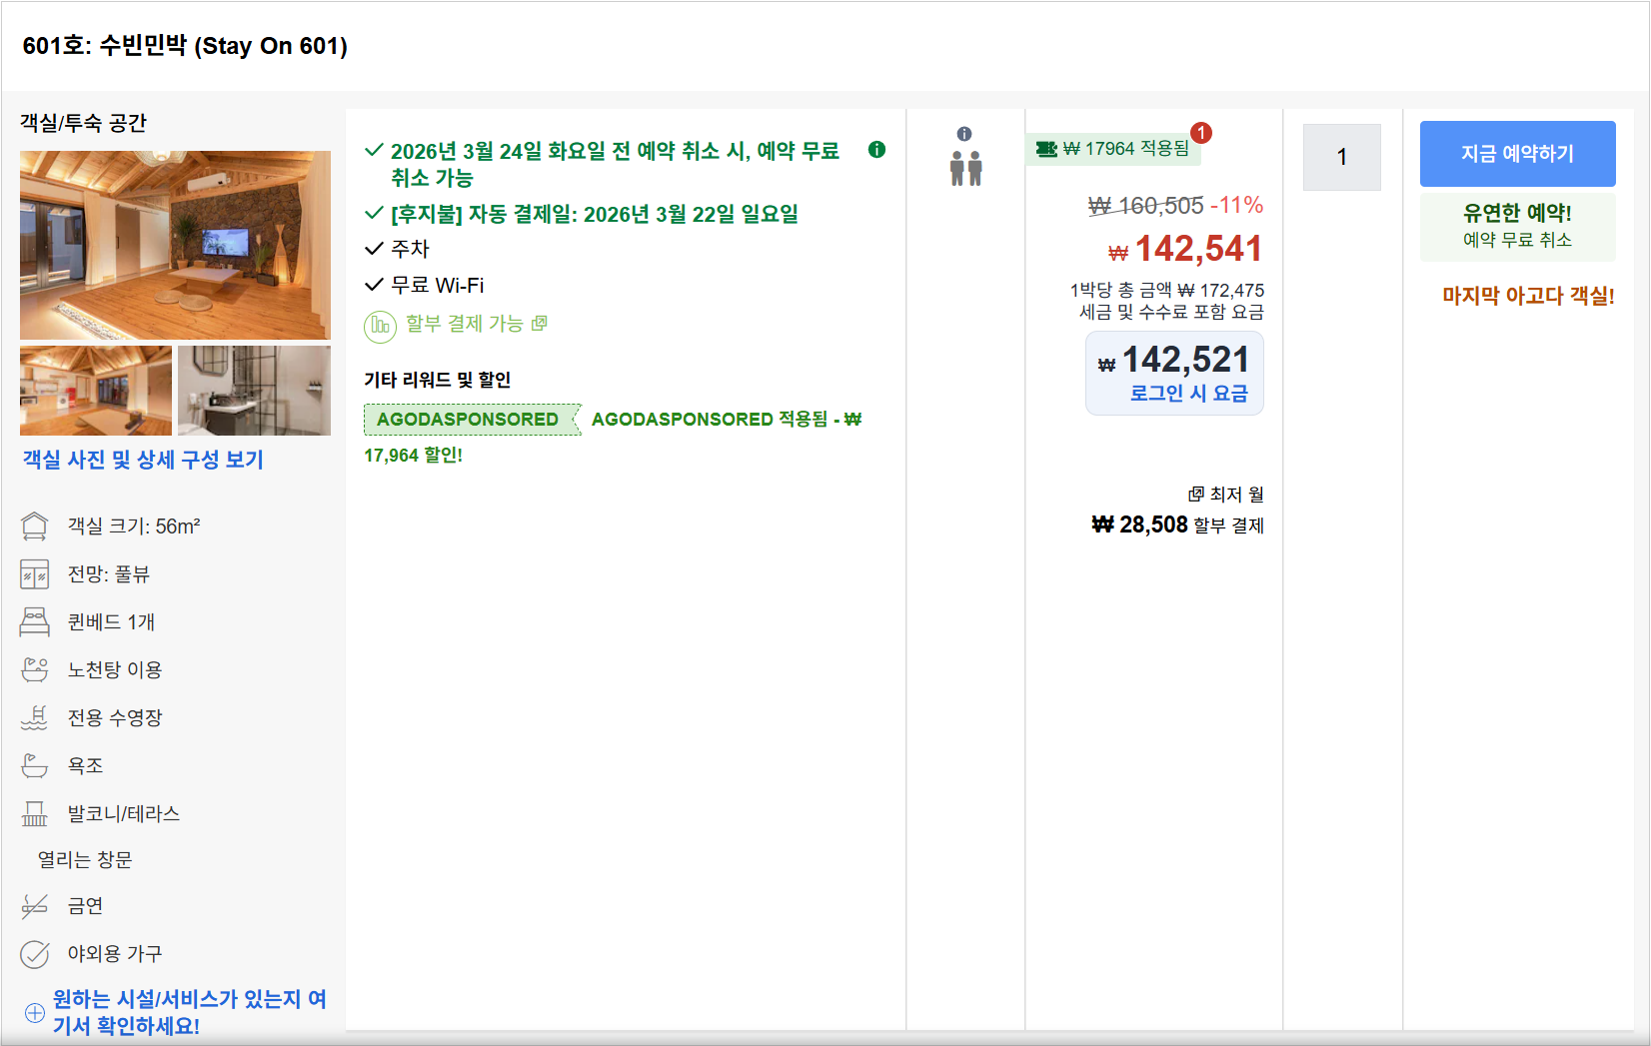Click the room size house icon

[x=34, y=525]
